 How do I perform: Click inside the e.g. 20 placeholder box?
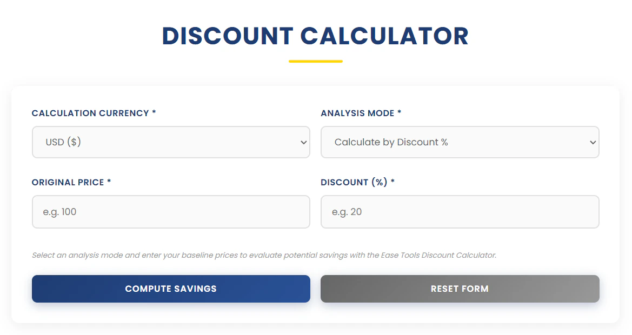(460, 212)
